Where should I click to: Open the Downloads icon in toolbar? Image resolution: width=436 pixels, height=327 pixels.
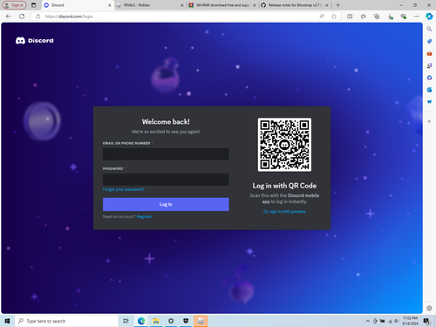(x=390, y=17)
